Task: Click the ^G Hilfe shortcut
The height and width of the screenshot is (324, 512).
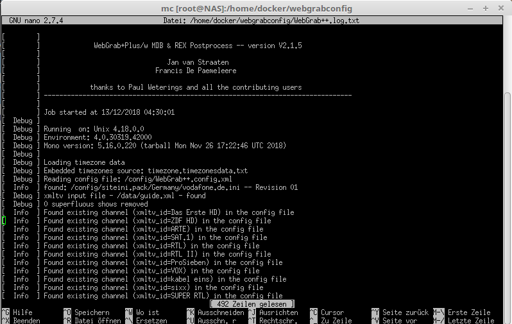Action: [17, 312]
